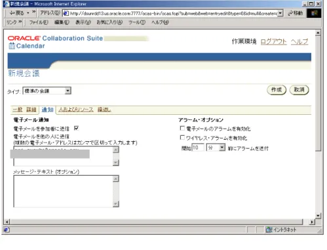
Task: Switch to the 詳細 details tab
Action: 31,110
